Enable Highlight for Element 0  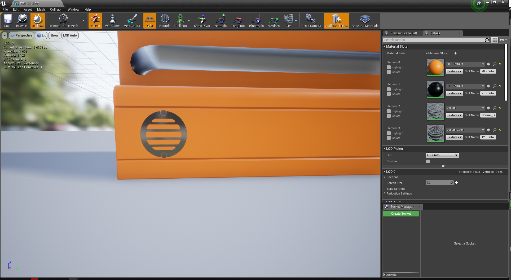tap(389, 67)
